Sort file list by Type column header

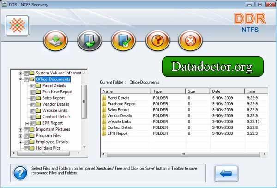168,91
